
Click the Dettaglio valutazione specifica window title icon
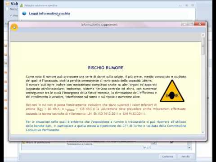pyautogui.click(x=22, y=5)
